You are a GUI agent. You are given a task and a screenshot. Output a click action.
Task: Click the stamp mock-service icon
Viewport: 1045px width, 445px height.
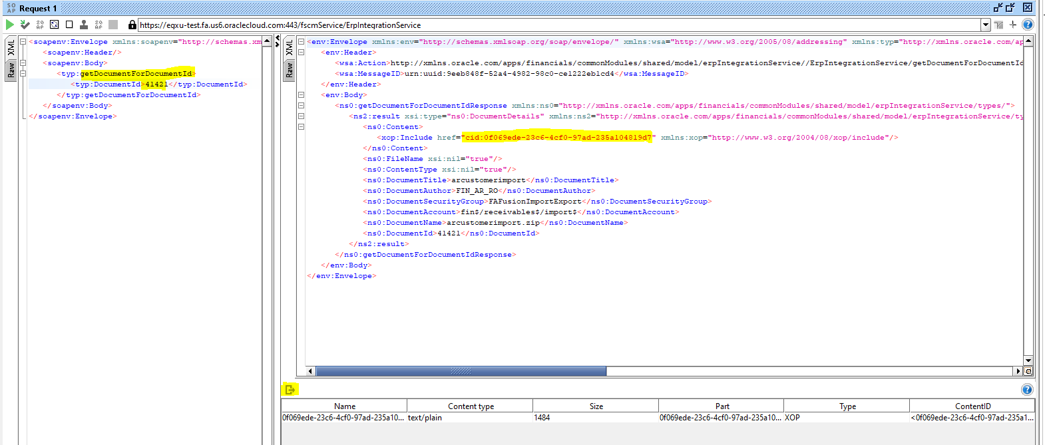point(84,25)
